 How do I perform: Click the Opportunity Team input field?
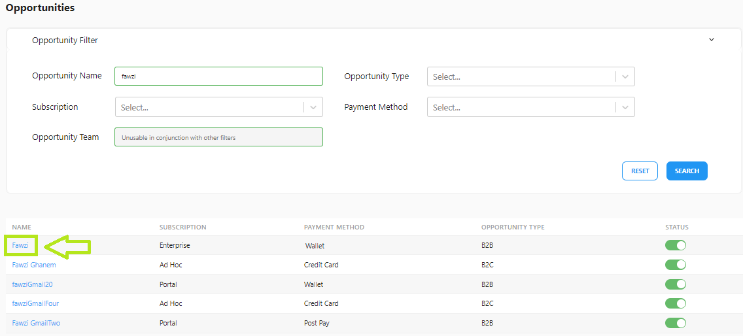[x=218, y=137]
